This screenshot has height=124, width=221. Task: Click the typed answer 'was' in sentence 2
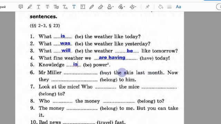(x=65, y=43)
